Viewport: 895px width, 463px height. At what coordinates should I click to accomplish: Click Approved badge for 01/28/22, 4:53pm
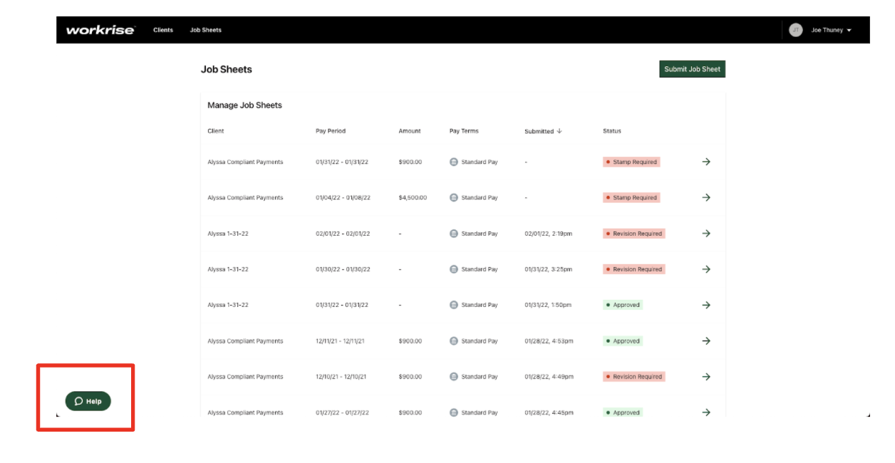[623, 340]
